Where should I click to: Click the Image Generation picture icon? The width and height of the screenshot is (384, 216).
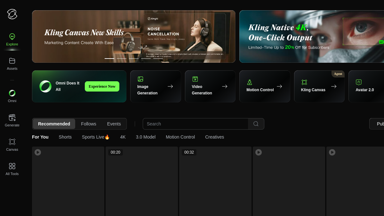140,79
